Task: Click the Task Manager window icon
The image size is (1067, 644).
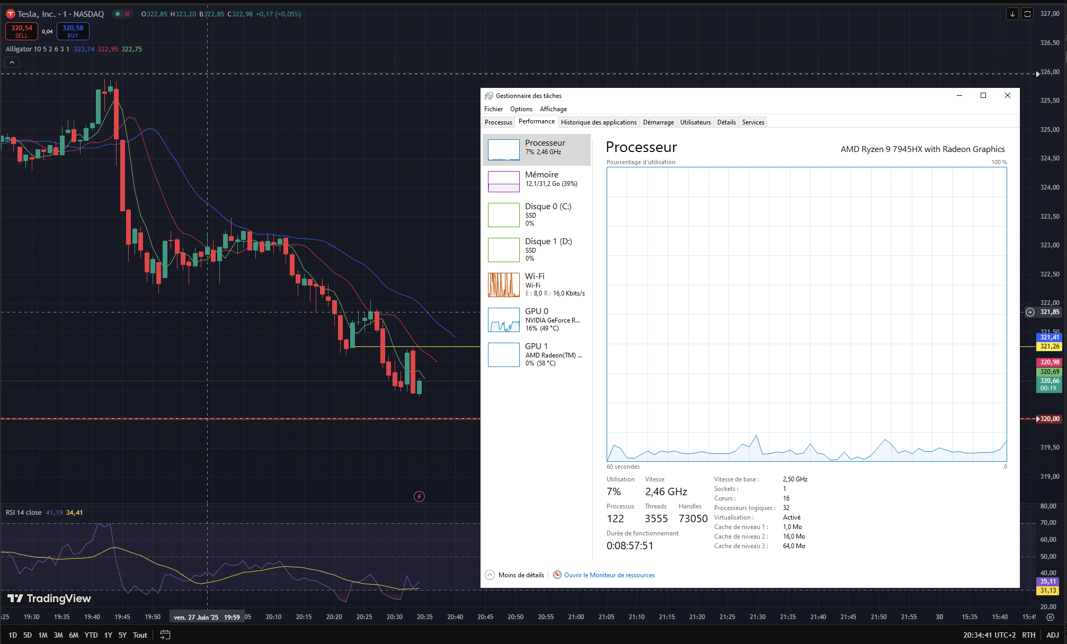Action: pos(488,96)
